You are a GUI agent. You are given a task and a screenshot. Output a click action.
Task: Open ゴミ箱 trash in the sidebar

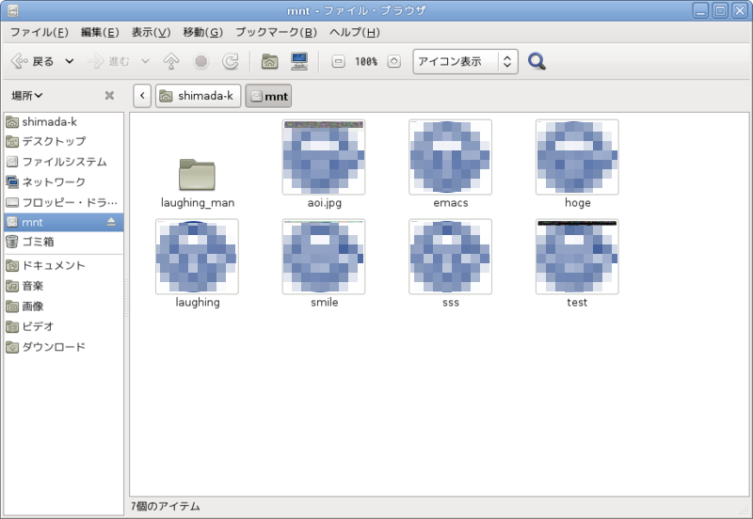(x=63, y=242)
